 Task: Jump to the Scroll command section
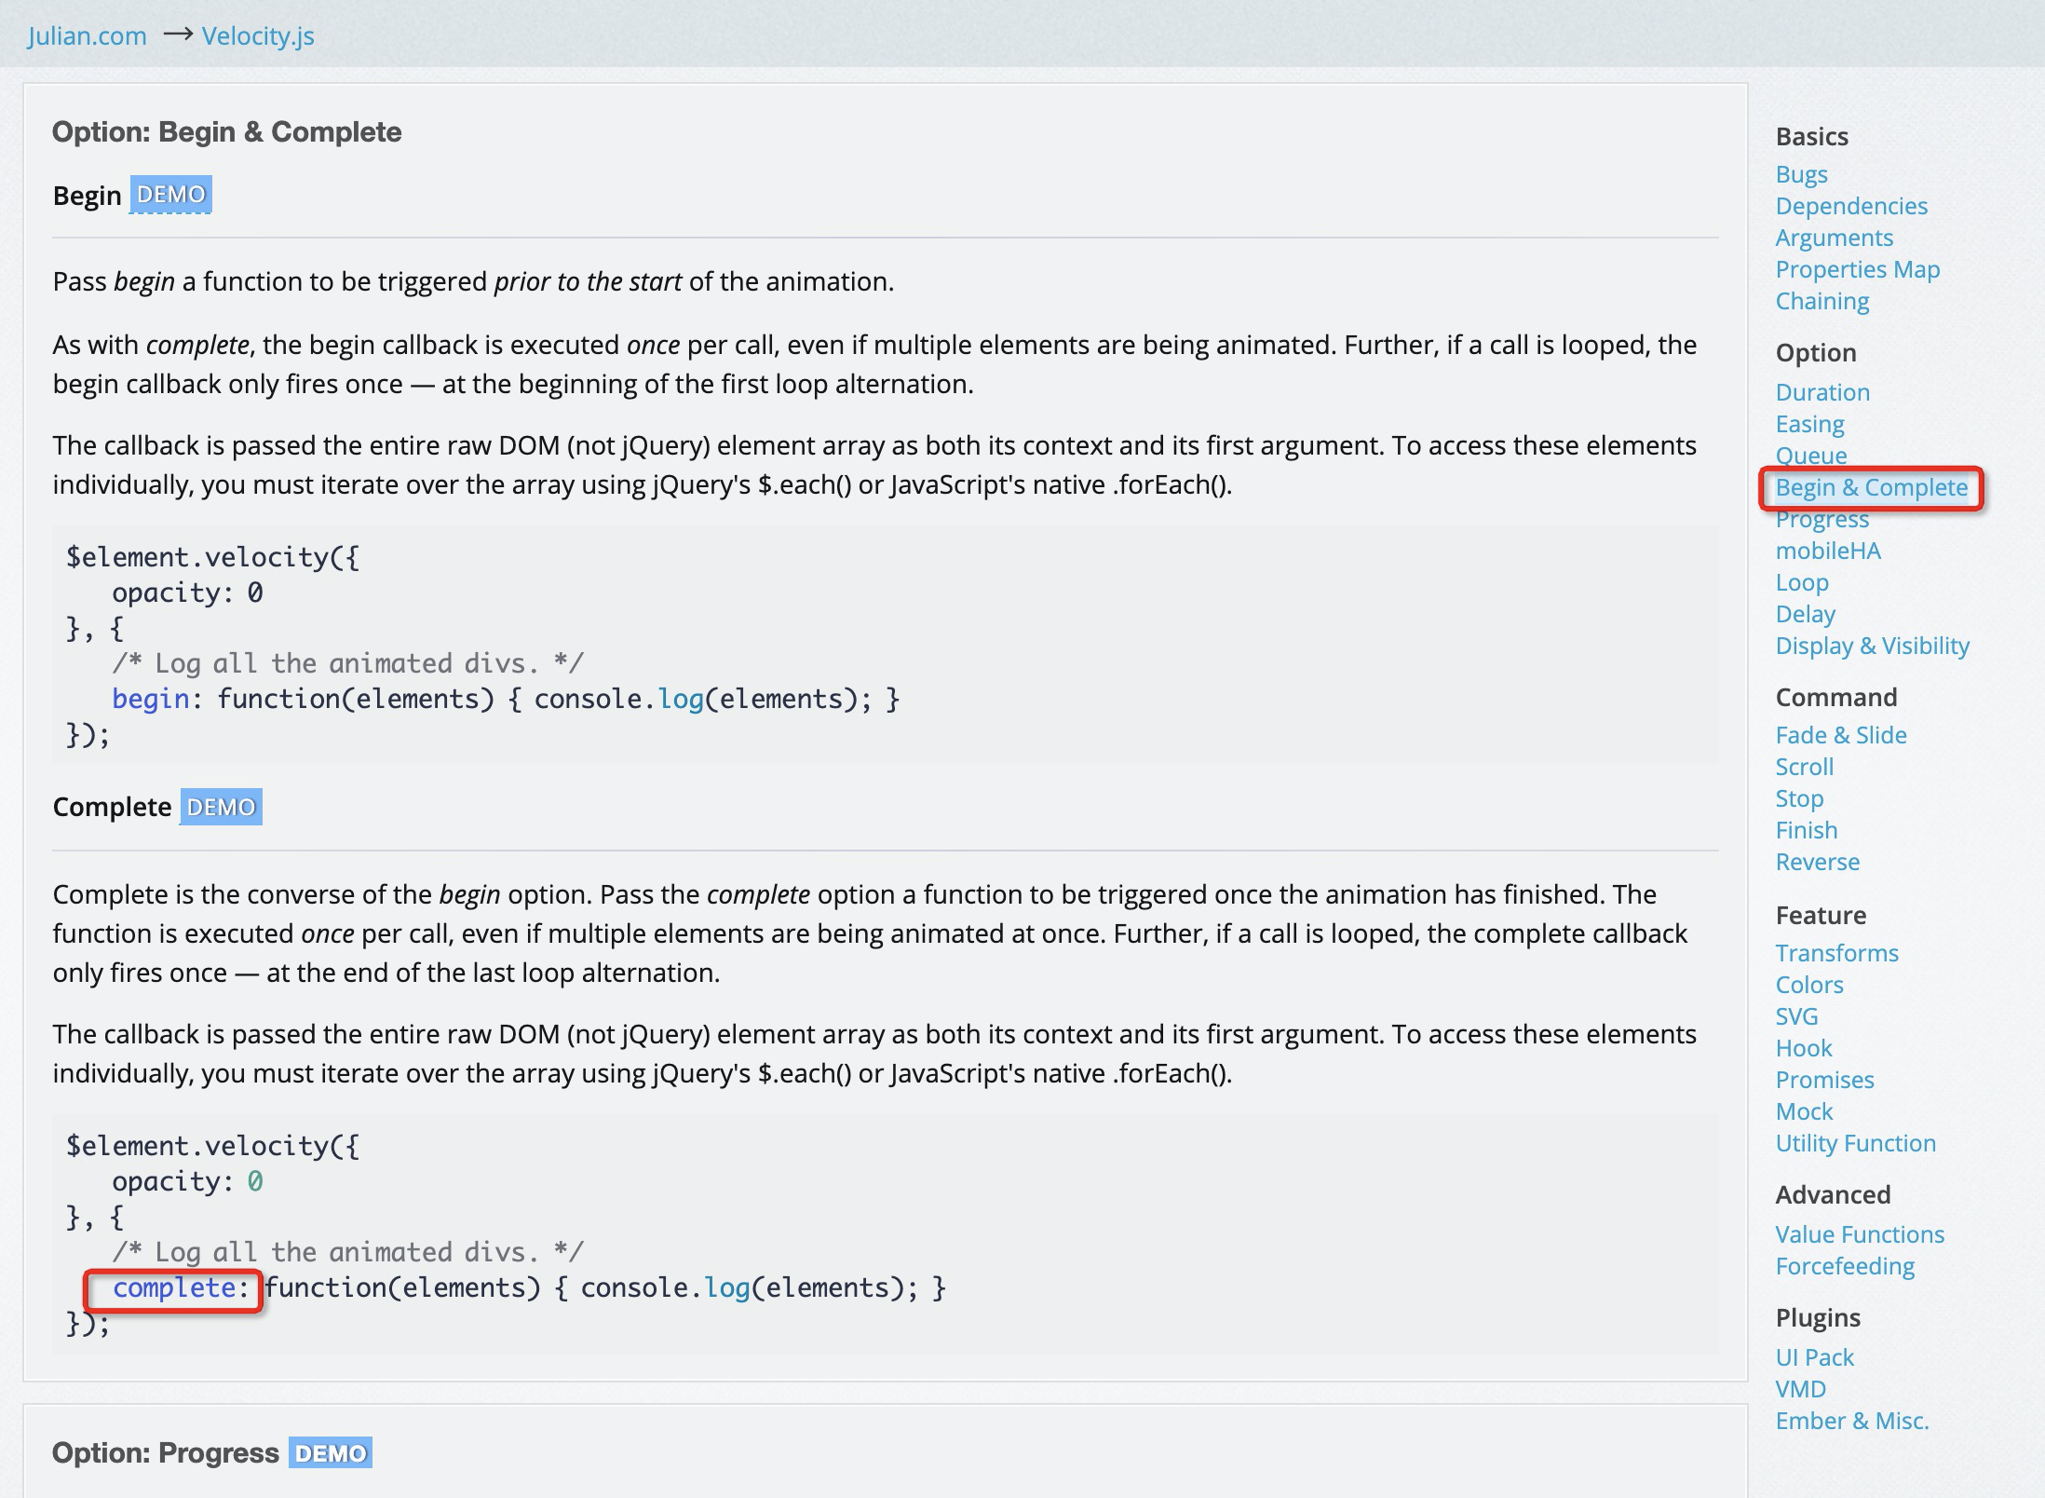point(1804,767)
